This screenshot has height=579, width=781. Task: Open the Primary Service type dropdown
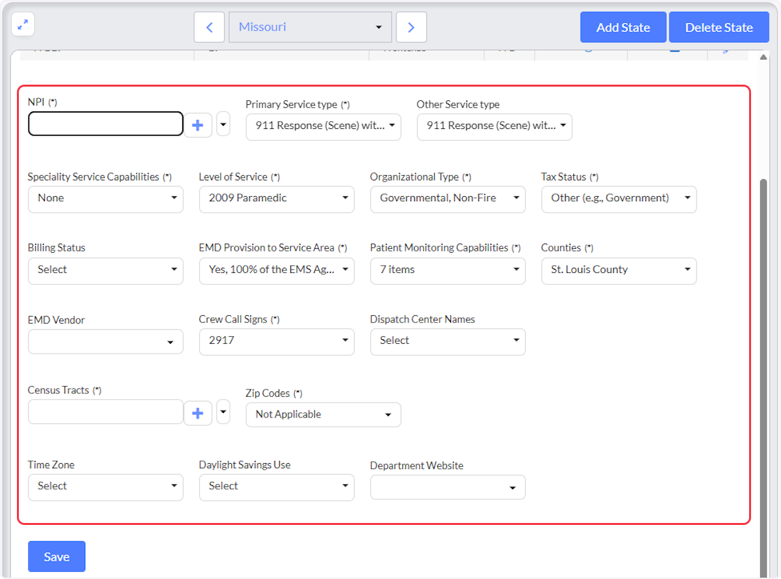coord(323,126)
